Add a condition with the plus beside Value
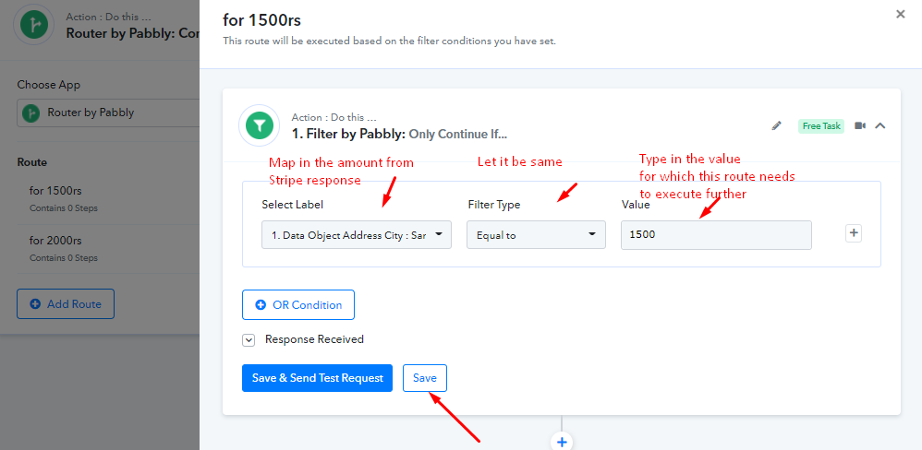This screenshot has width=922, height=450. (854, 233)
